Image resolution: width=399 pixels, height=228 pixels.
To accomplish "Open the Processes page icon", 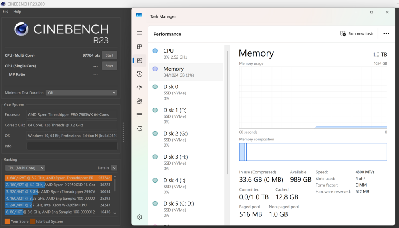I will click(x=139, y=47).
